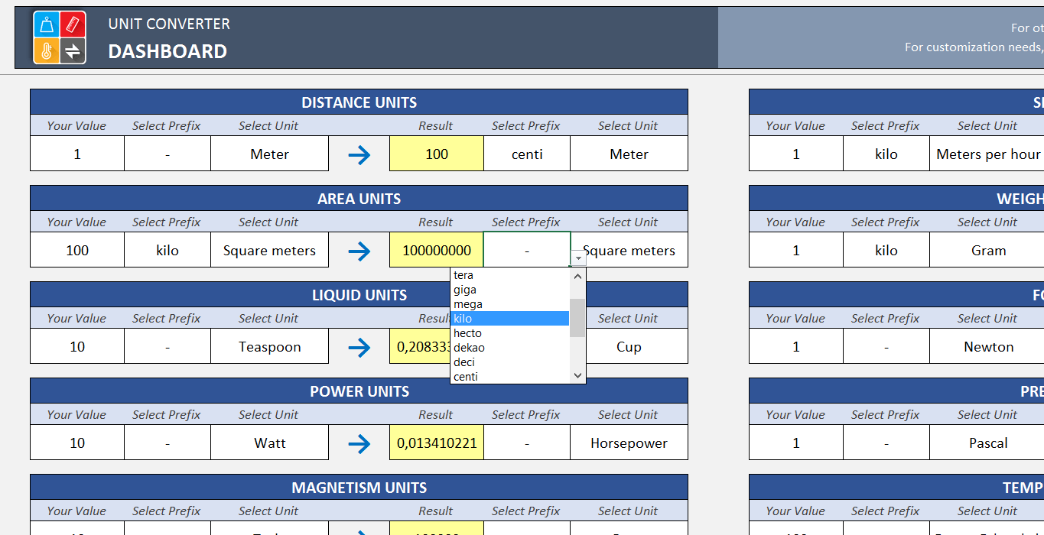Choose highlighted 'kilo' in the prefix list

tap(510, 319)
